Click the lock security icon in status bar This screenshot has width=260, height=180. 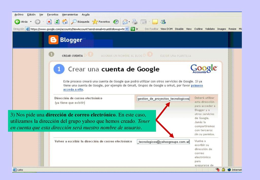[x=223, y=170]
